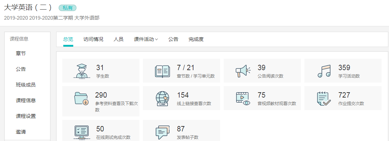Click the value 727
Image resolution: width=389 pixels, height=141 pixels.
point(344,95)
